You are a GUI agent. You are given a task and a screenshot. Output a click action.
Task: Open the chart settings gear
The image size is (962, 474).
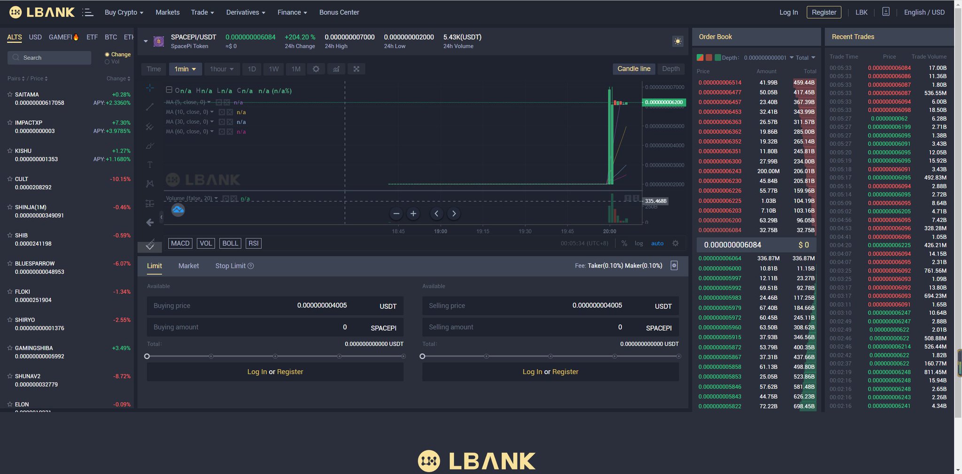pos(316,69)
